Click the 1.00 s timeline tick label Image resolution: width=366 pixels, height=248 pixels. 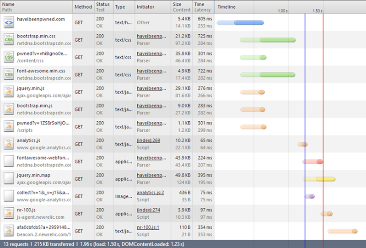click(283, 11)
